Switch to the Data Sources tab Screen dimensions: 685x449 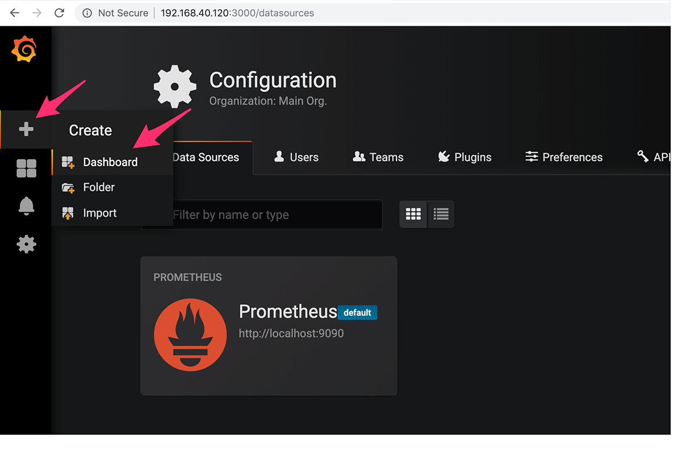pyautogui.click(x=205, y=157)
